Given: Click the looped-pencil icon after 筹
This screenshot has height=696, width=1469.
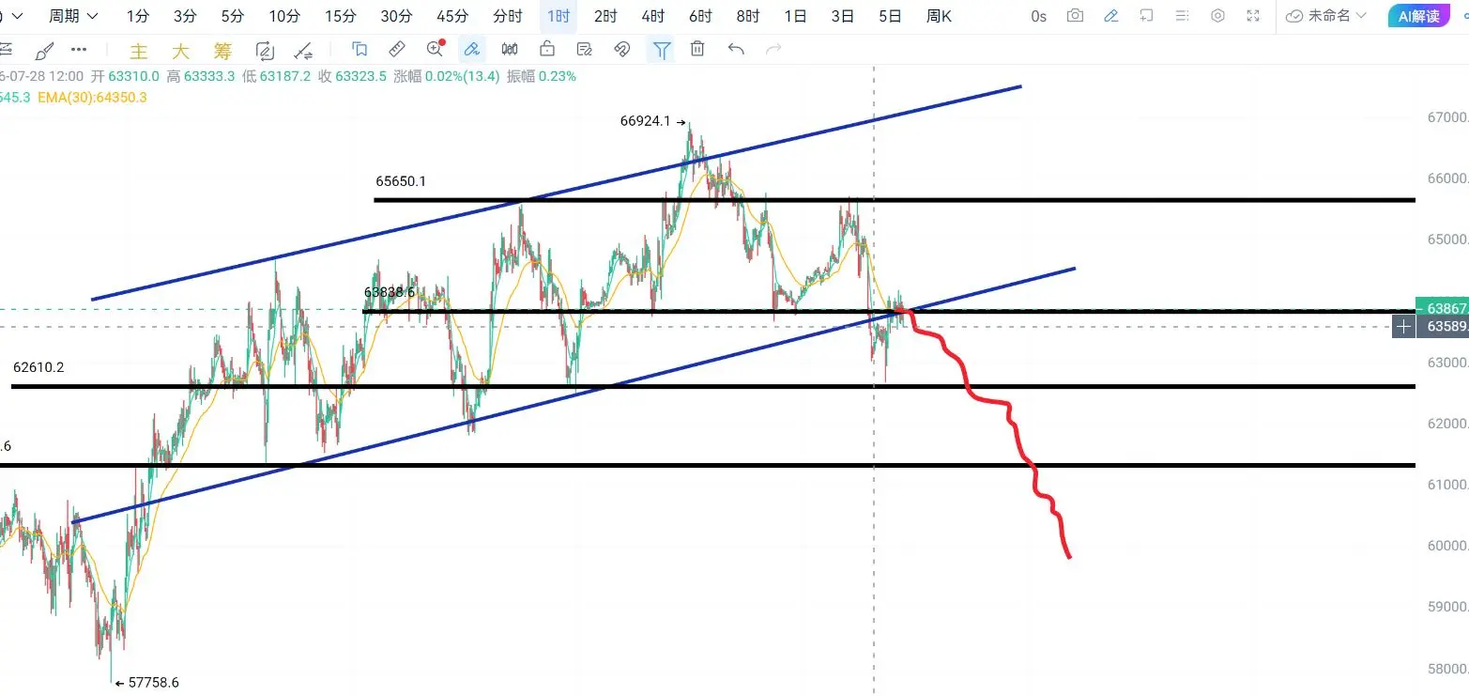Looking at the screenshot, I should 265,51.
